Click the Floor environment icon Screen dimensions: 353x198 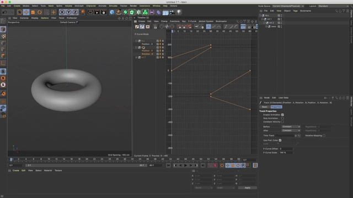point(165,12)
